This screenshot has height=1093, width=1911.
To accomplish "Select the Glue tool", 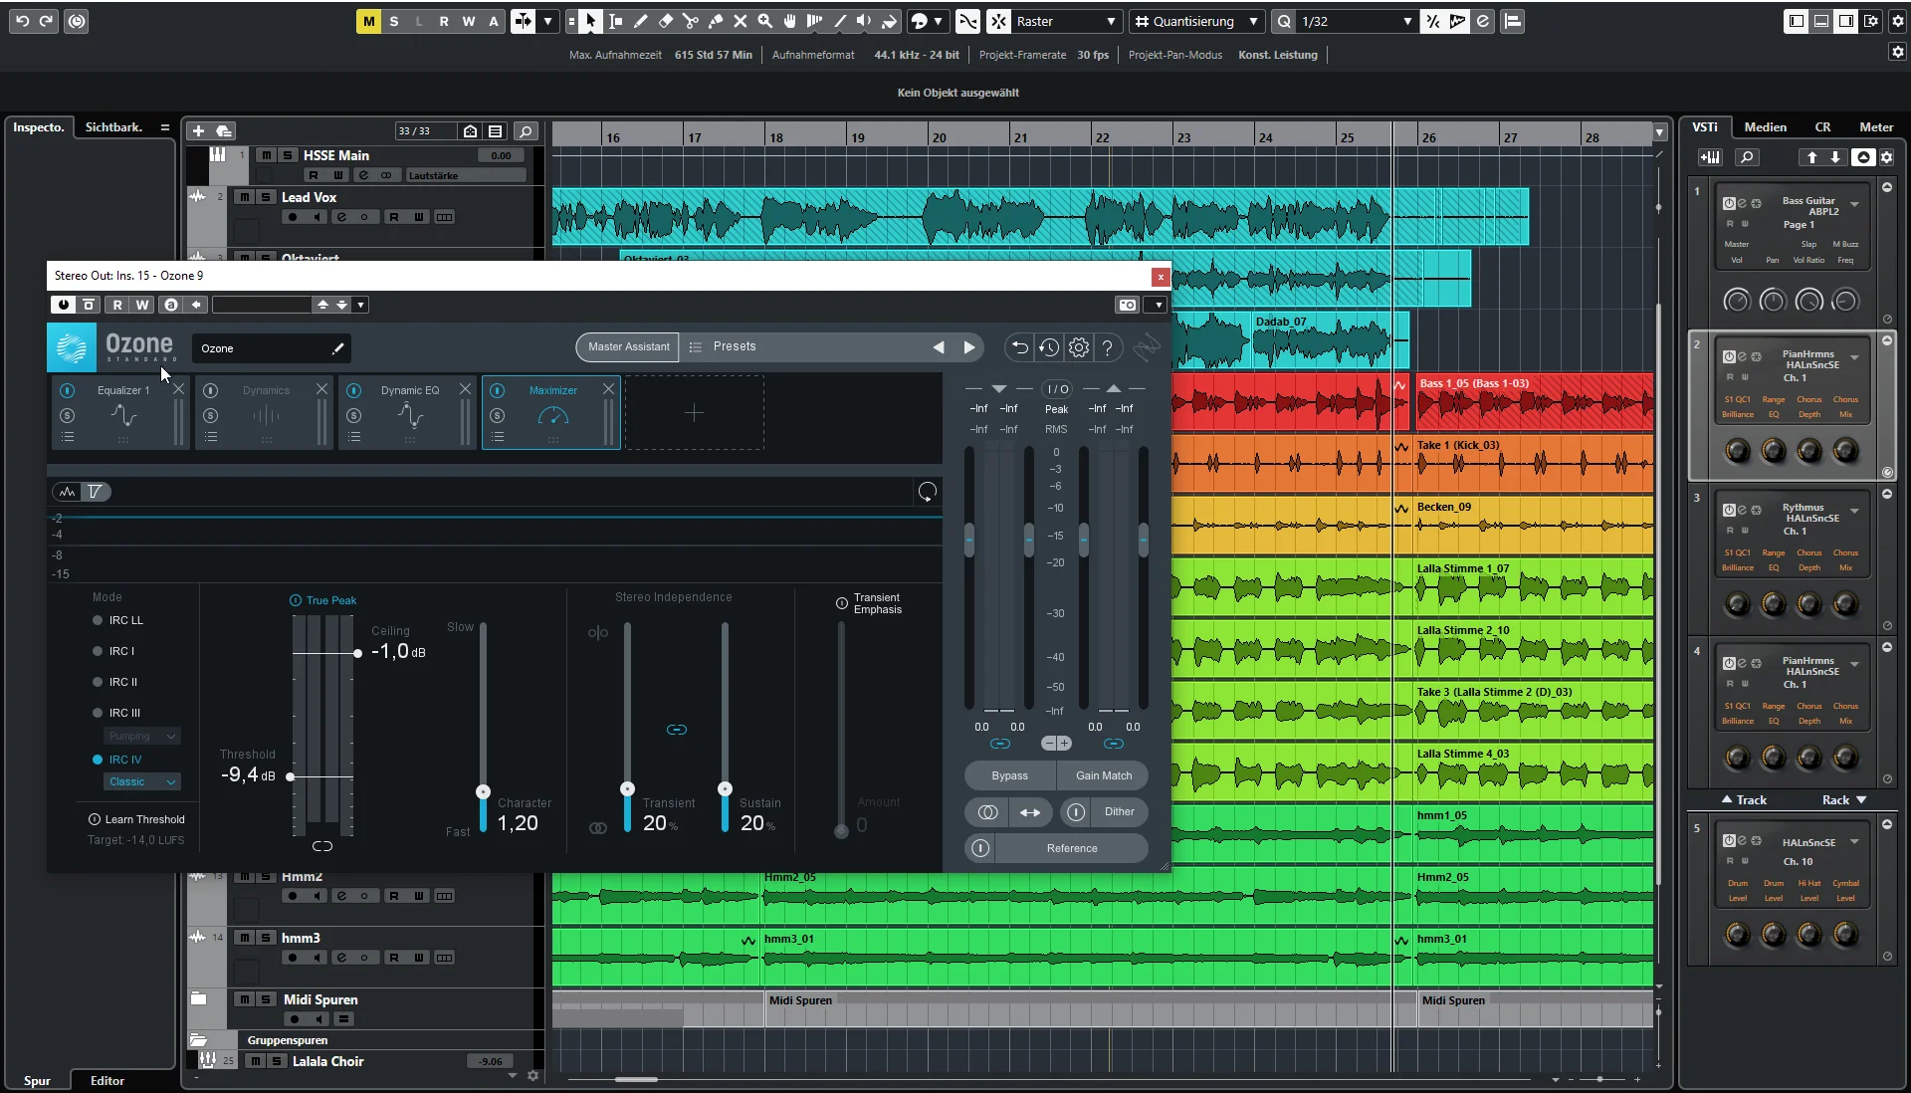I will [716, 21].
